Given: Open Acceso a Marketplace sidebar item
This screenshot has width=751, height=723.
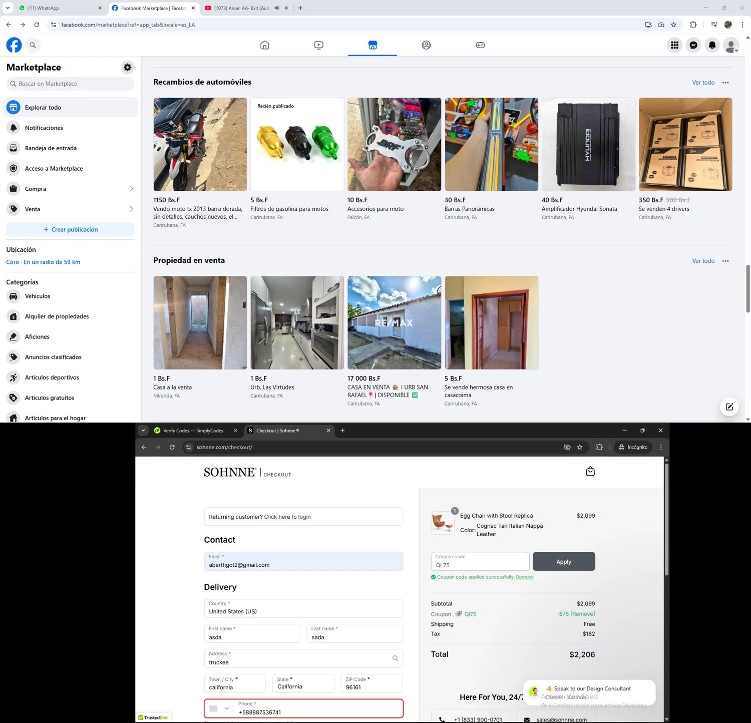Looking at the screenshot, I should [71, 169].
